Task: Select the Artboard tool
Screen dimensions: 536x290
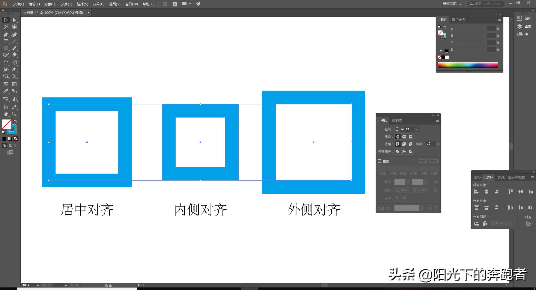Action: (6, 107)
